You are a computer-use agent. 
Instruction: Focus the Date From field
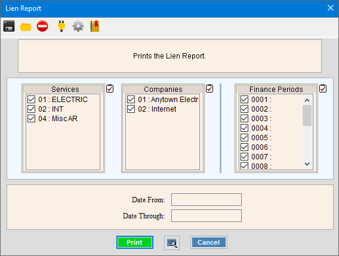coord(207,199)
